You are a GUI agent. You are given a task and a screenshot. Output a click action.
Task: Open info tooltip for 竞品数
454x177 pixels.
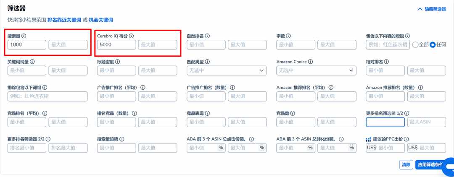(293, 114)
